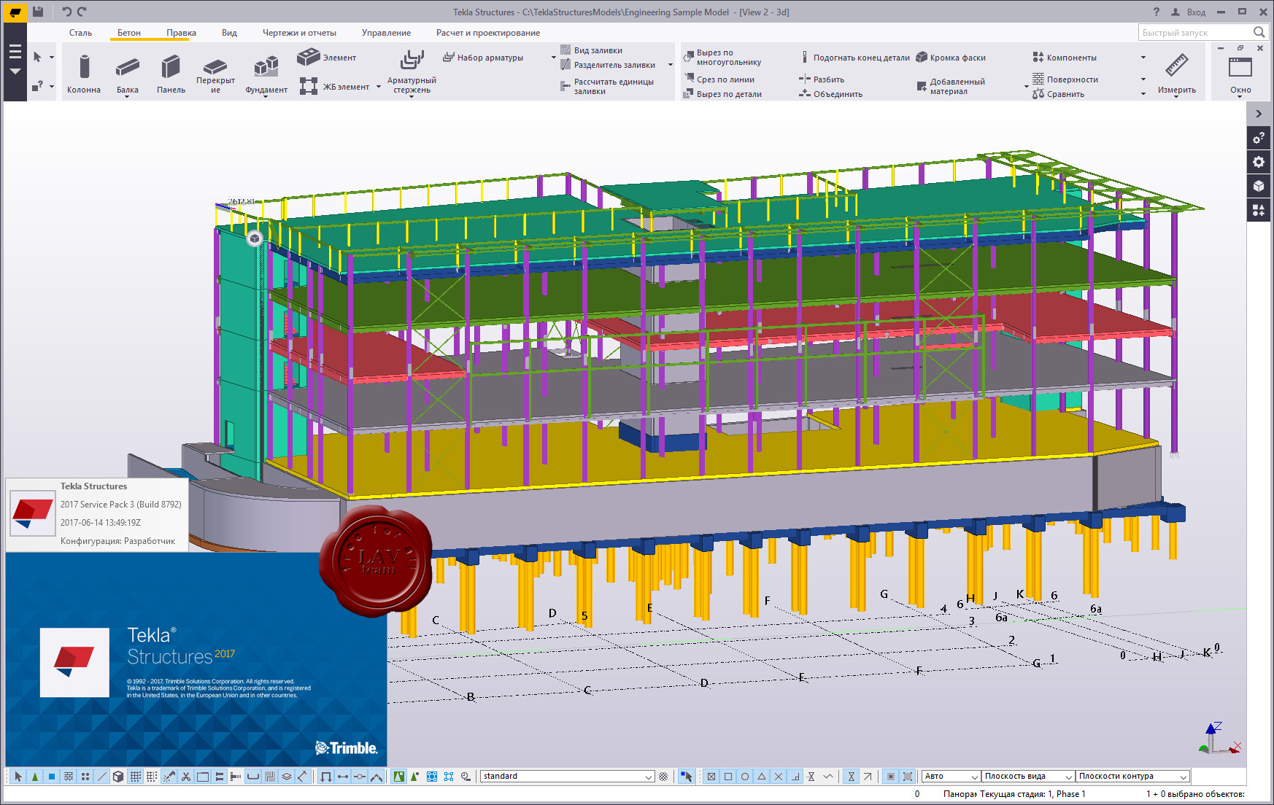Image resolution: width=1274 pixels, height=805 pixels.
Task: Expand the Поверхности dropdown arrow
Action: click(1143, 79)
